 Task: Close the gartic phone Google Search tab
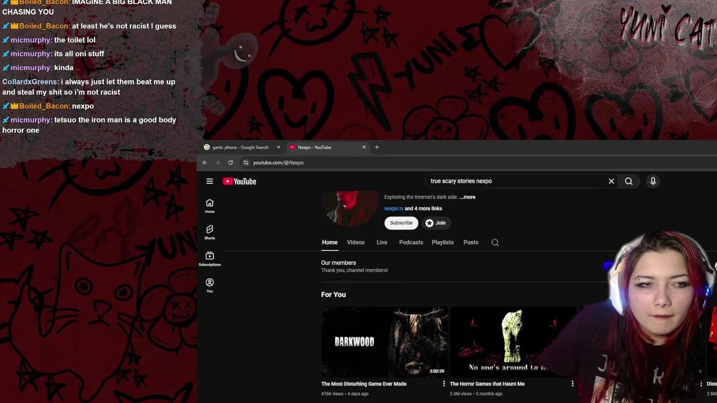tap(278, 147)
